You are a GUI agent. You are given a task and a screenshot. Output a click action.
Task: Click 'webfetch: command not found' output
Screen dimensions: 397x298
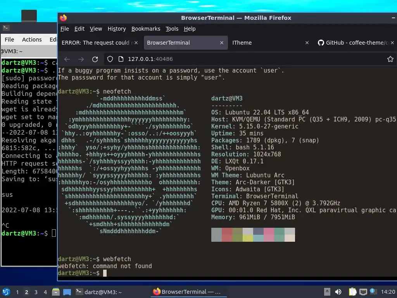pos(105,266)
